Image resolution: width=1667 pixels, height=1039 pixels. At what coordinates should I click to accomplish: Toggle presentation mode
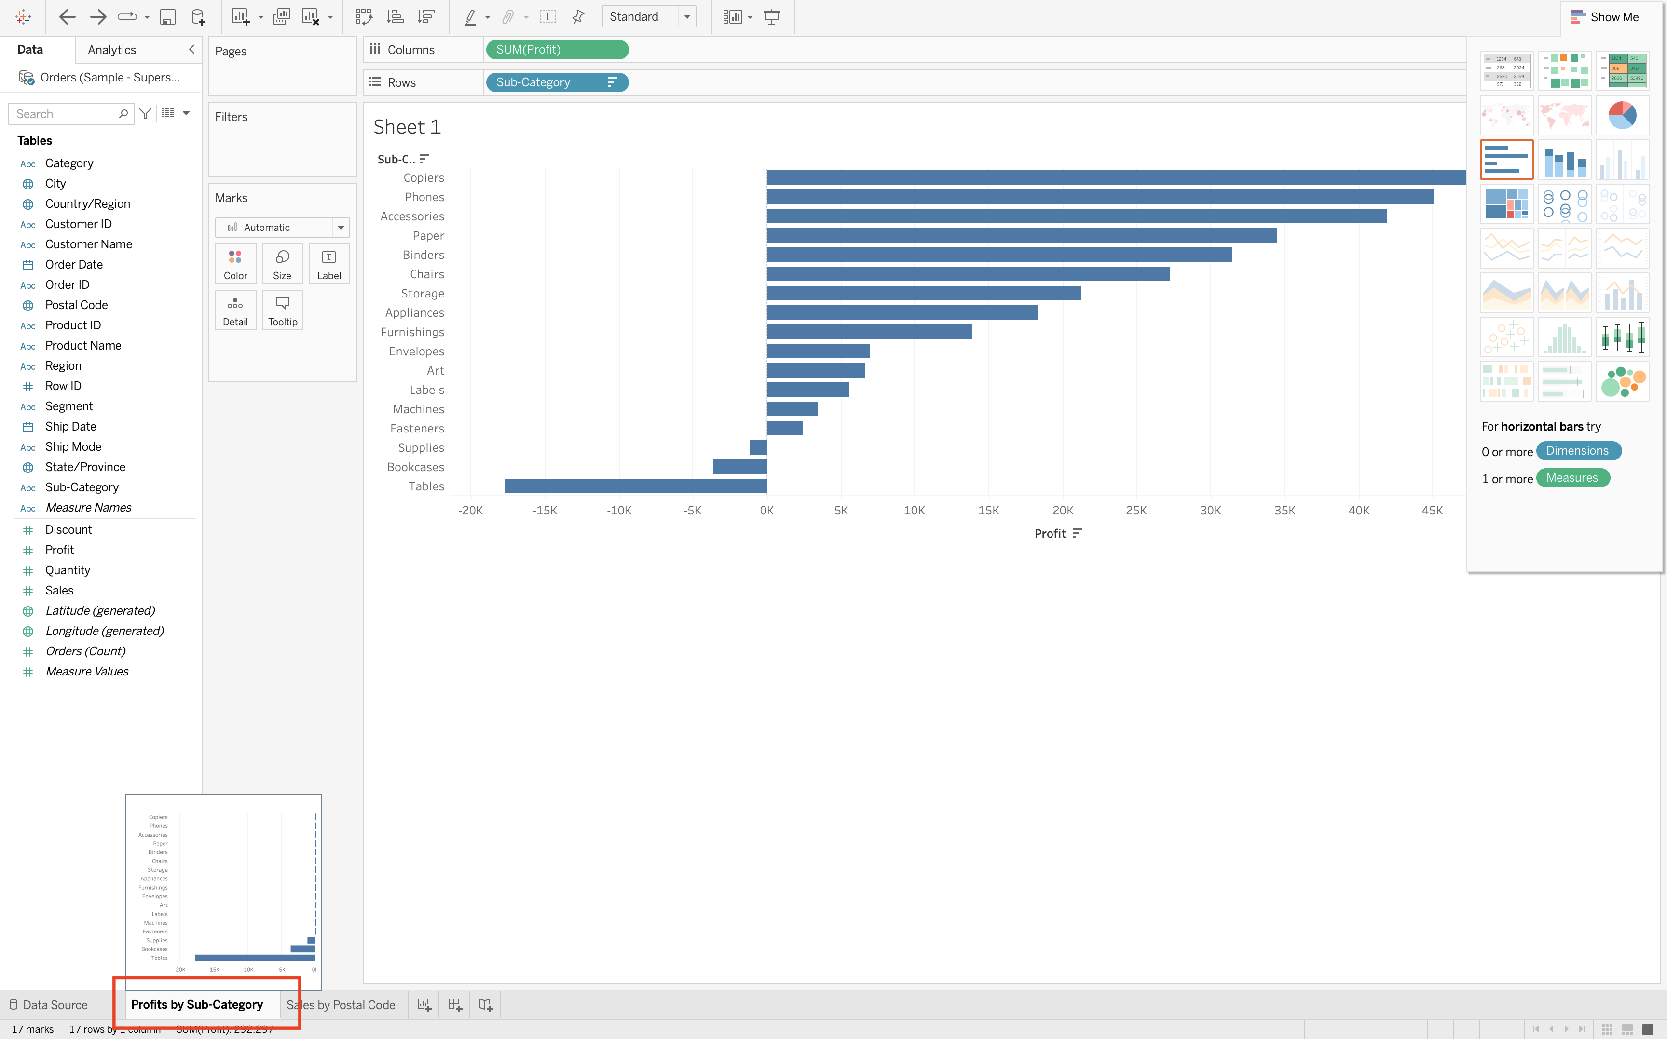[771, 16]
